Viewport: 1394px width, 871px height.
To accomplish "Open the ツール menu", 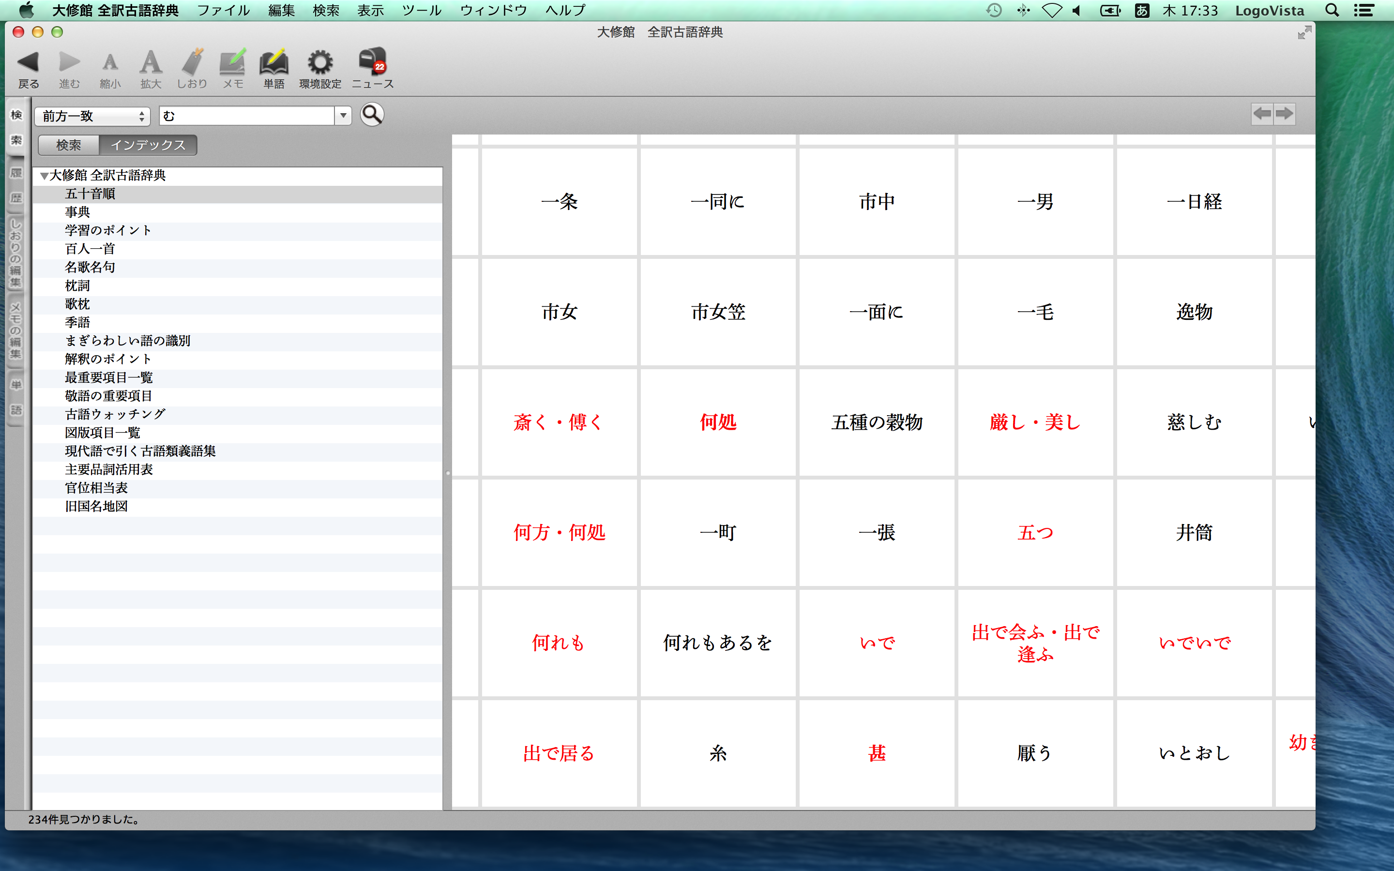I will point(421,10).
